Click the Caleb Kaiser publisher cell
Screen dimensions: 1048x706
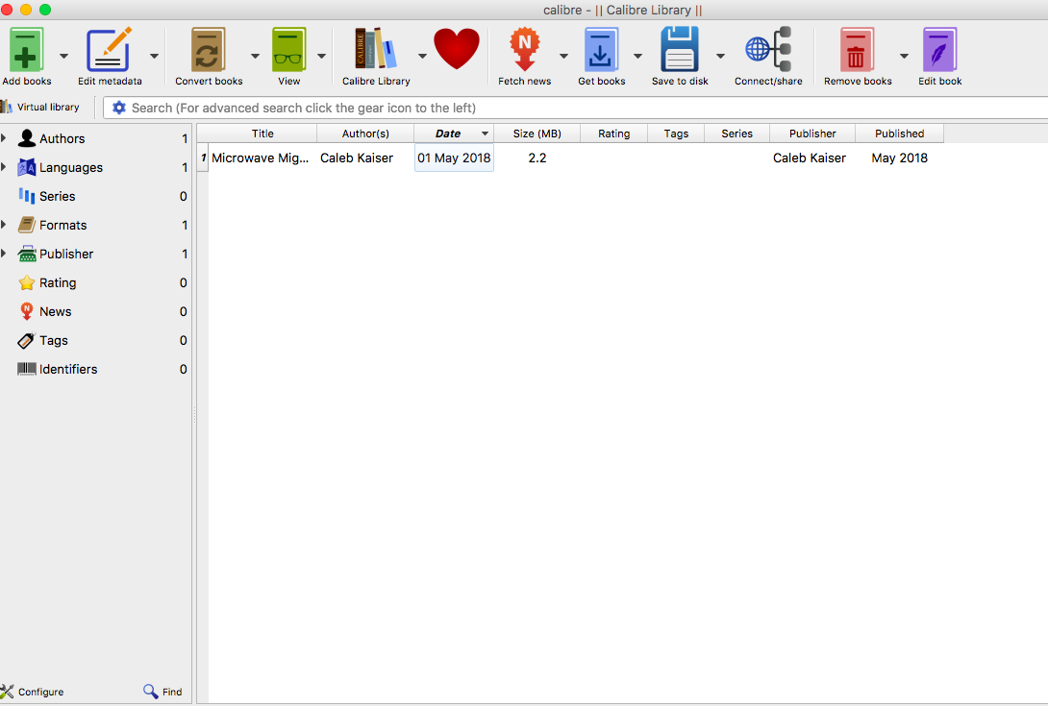812,158
